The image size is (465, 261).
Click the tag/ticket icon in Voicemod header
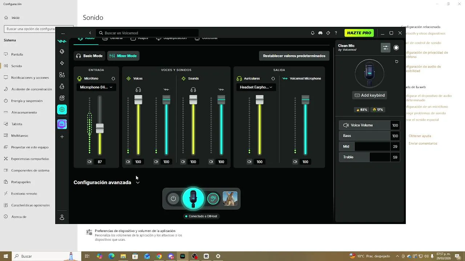[x=328, y=33]
